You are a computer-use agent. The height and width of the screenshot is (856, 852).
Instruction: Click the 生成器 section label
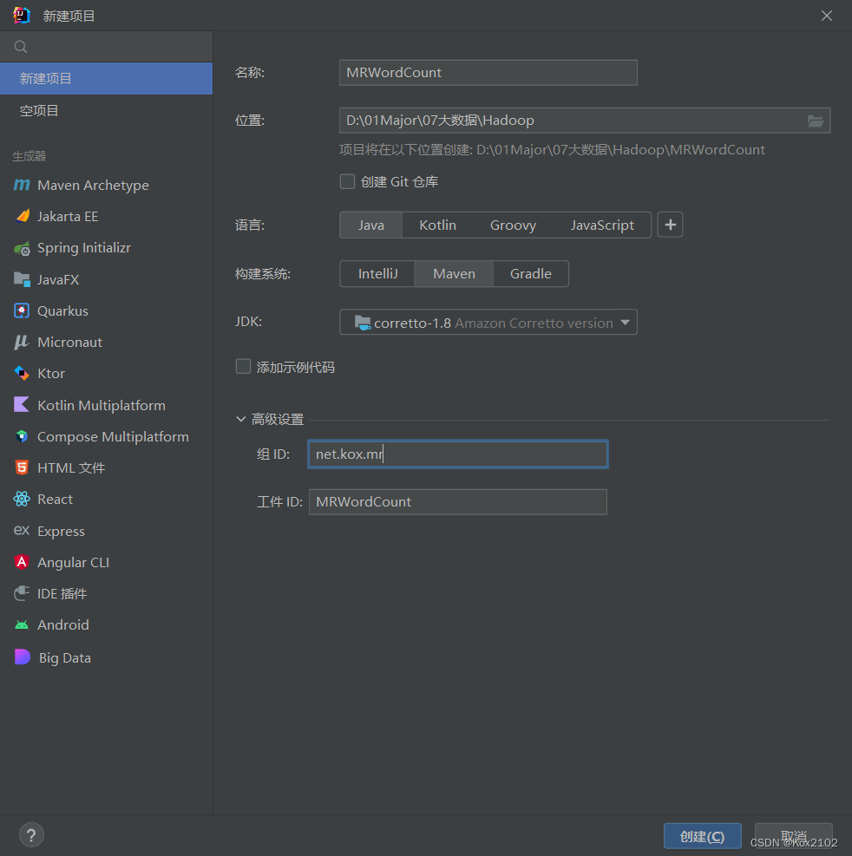click(29, 156)
